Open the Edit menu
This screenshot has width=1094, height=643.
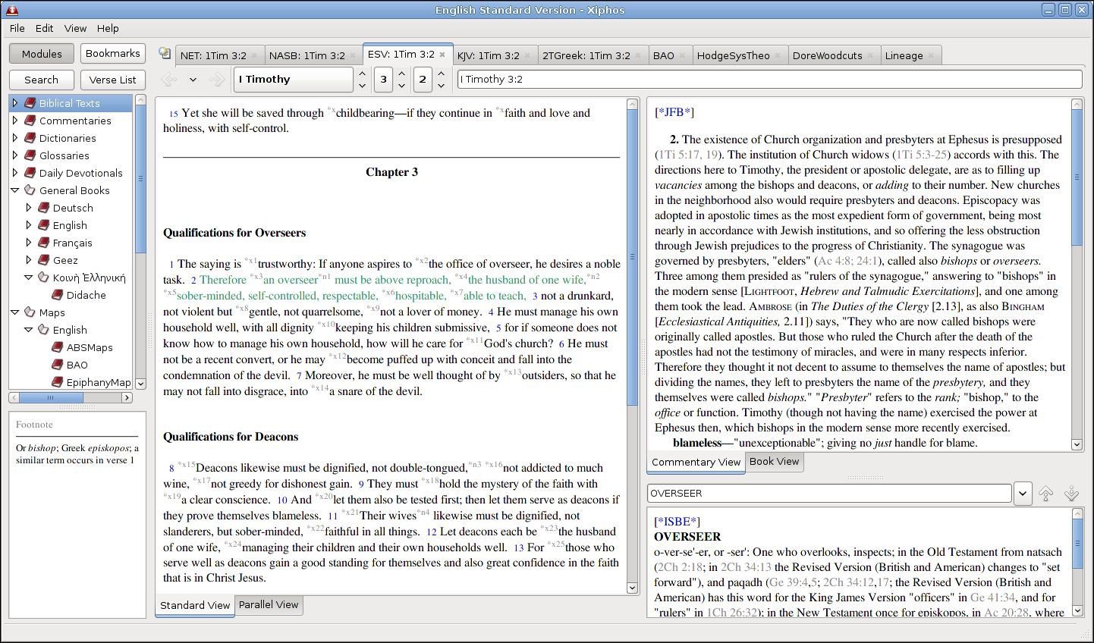click(x=43, y=28)
